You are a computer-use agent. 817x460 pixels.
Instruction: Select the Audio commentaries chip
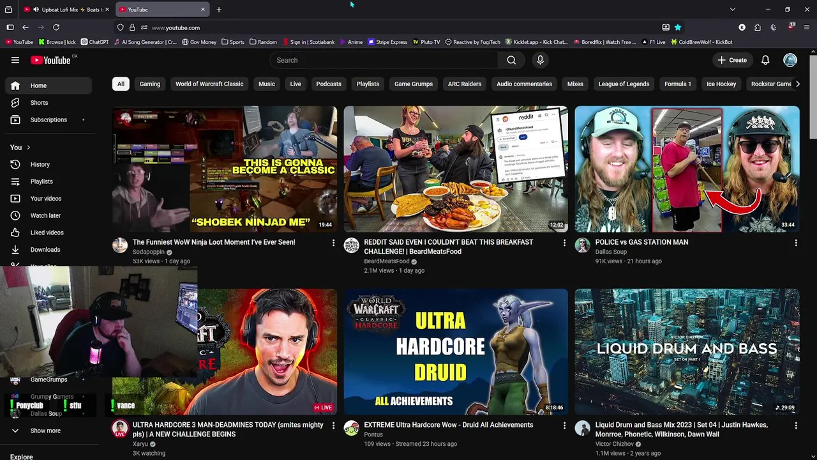point(524,84)
